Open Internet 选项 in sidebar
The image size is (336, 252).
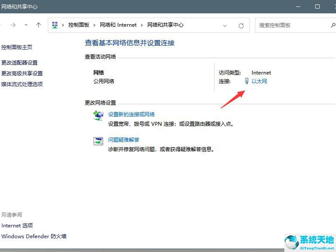pyautogui.click(x=17, y=226)
